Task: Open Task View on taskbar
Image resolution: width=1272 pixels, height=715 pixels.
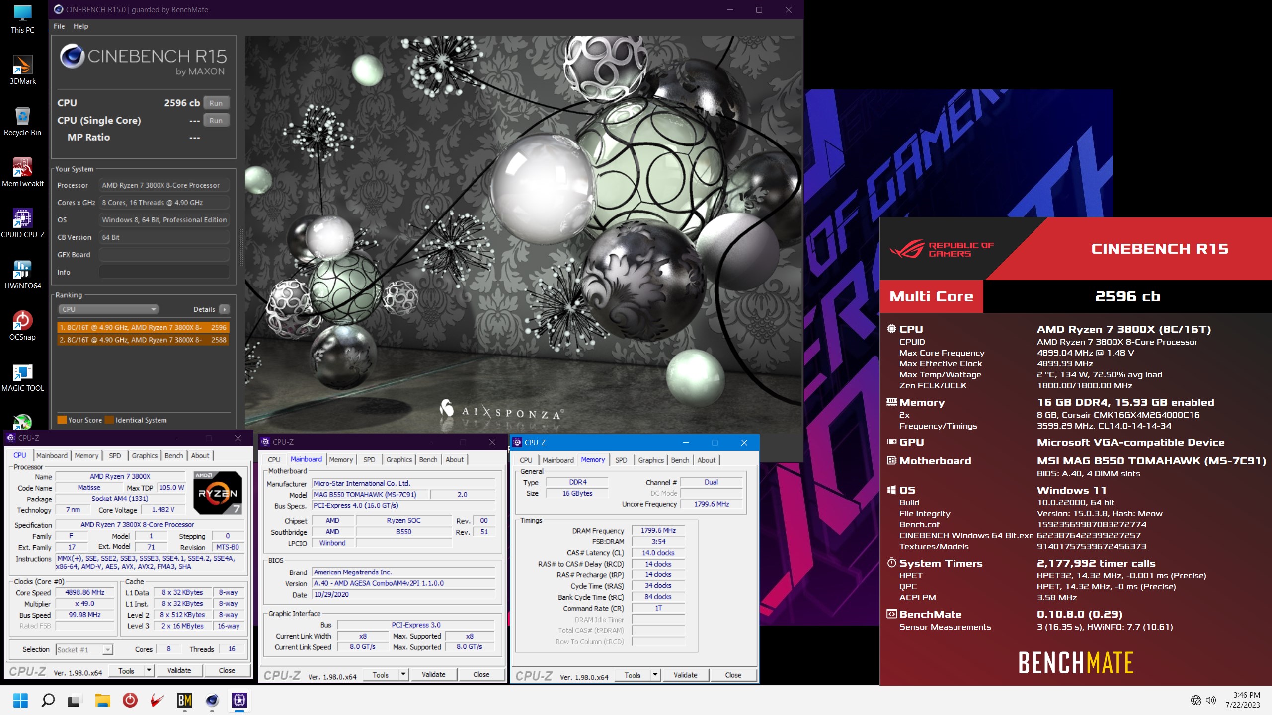Action: [75, 700]
